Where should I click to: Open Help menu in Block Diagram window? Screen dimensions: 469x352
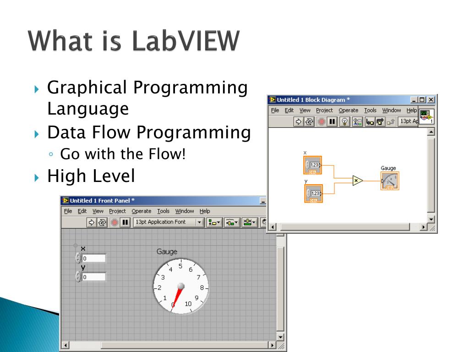point(412,110)
